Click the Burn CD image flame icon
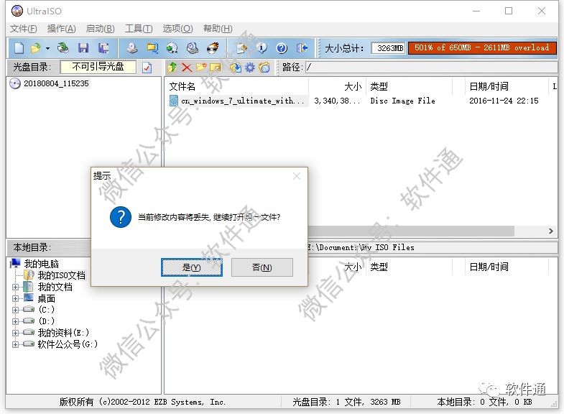The width and height of the screenshot is (564, 414). tap(213, 48)
